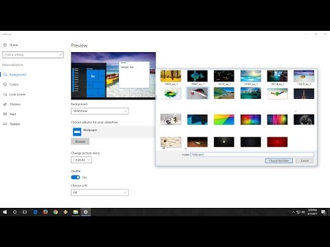Open the Colors personalization section

tap(14, 84)
